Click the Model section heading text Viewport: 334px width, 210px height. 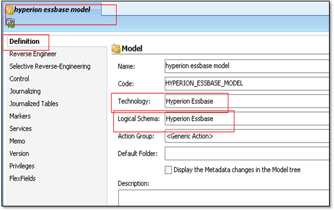click(x=132, y=49)
